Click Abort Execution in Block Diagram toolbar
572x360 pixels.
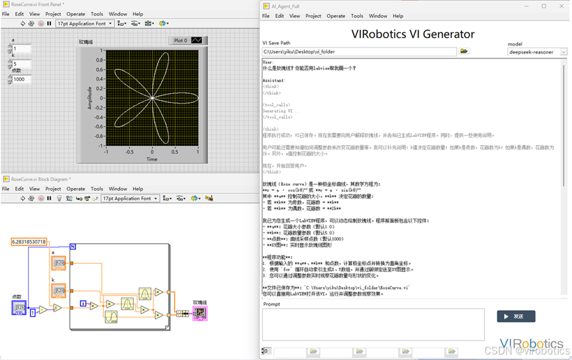(41, 198)
